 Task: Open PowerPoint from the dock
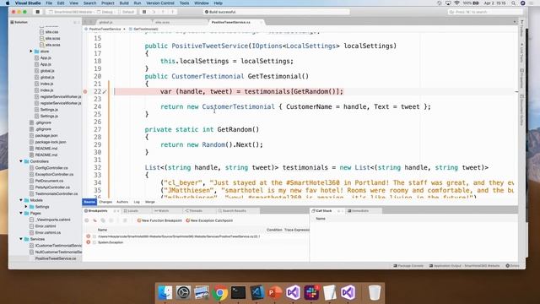coord(275,293)
